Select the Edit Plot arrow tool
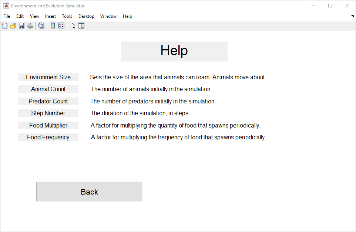The height and width of the screenshot is (232, 356). point(73,26)
